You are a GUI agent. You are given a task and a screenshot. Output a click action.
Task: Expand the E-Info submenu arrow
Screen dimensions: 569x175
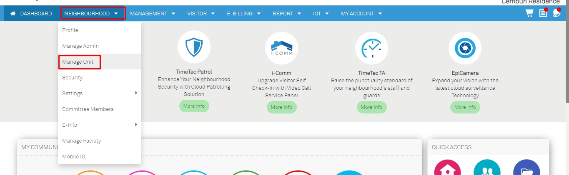pos(136,125)
